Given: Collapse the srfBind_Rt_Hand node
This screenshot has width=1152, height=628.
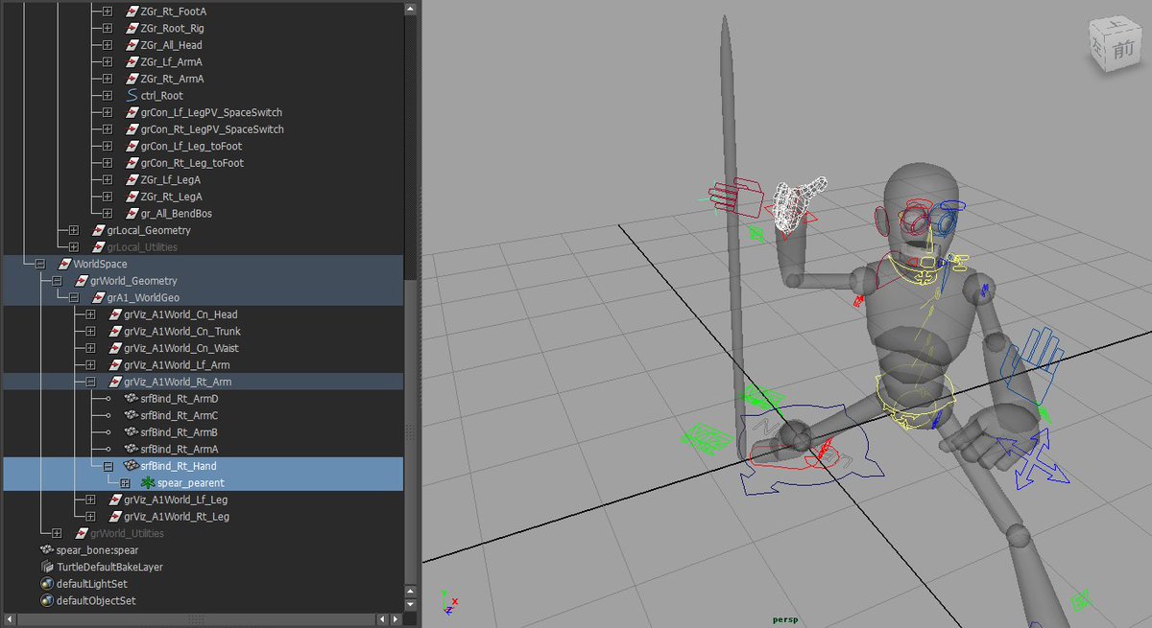Looking at the screenshot, I should (x=108, y=466).
